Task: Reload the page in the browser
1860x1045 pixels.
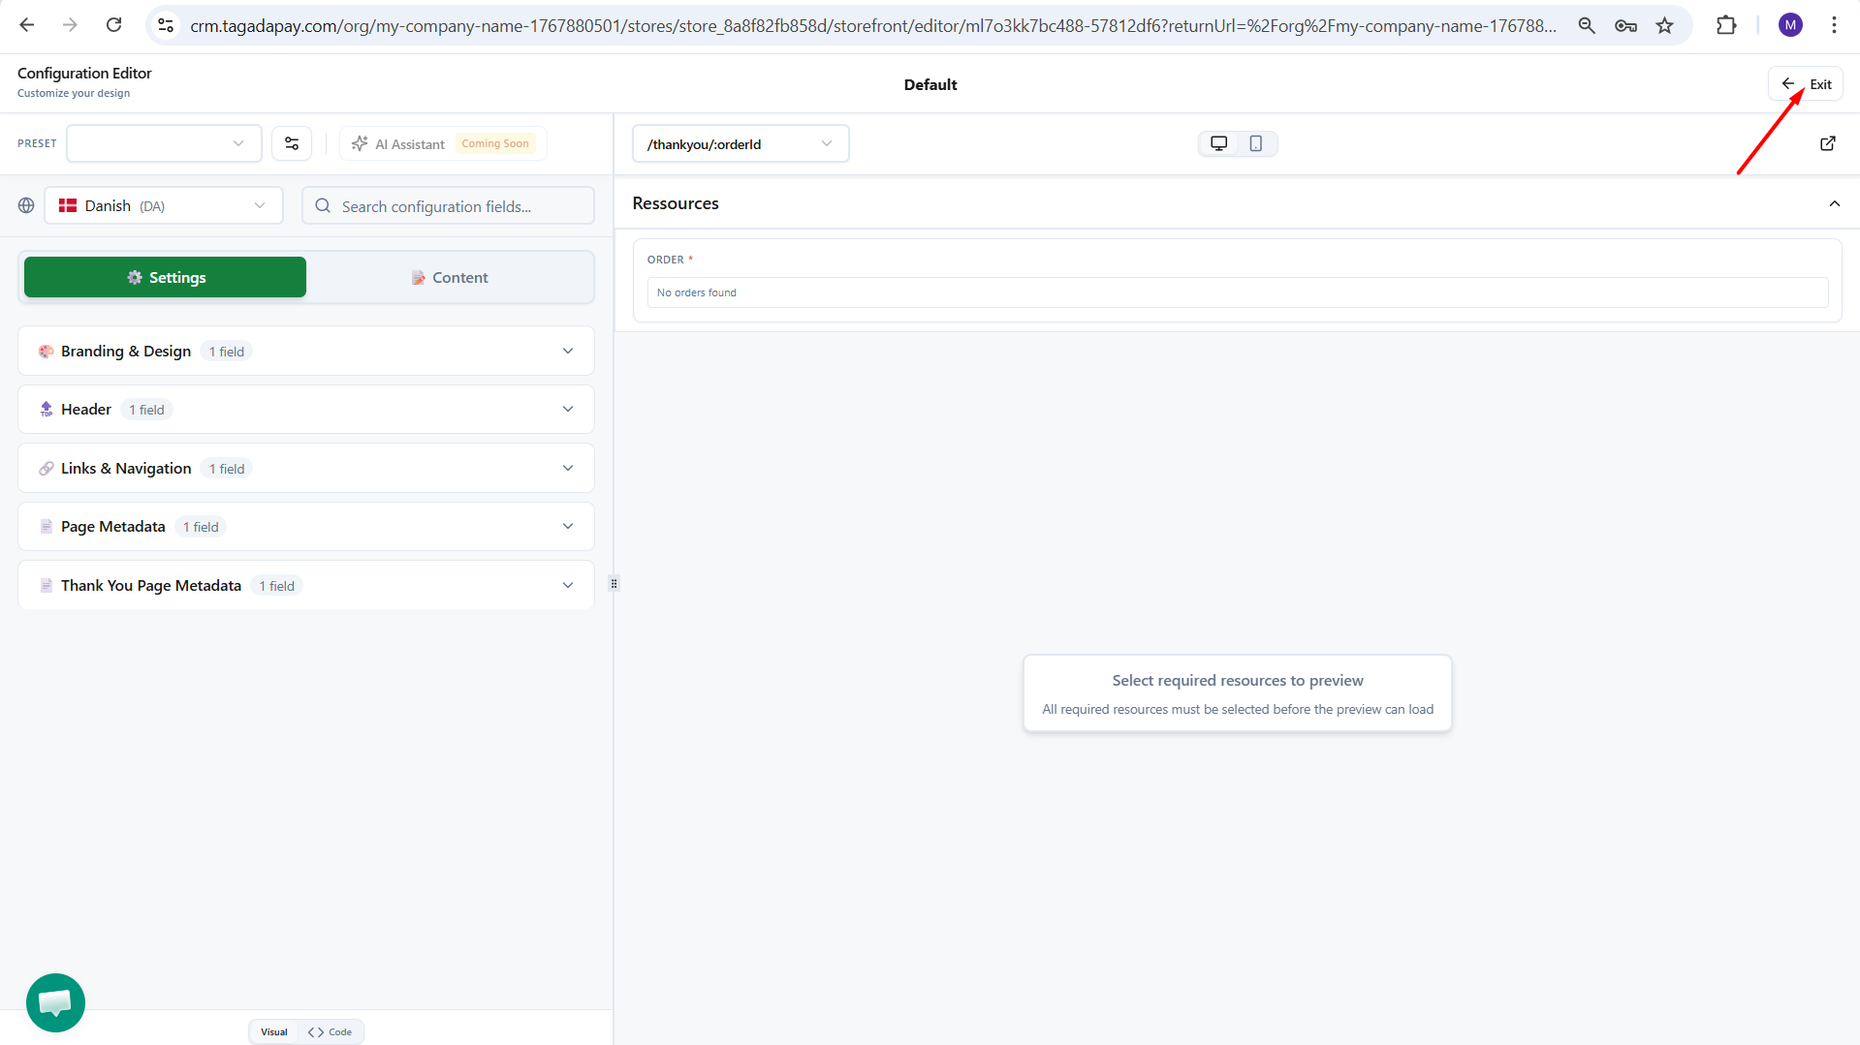Action: pos(113,26)
